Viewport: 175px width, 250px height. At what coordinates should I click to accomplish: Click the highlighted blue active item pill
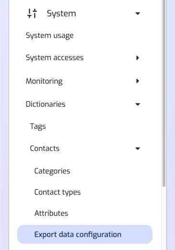point(85,235)
